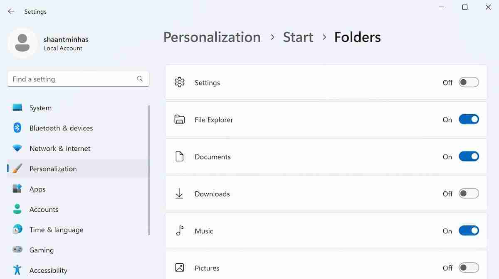This screenshot has height=279, width=499.
Task: Click the File Explorer folder icon
Action: (179, 119)
